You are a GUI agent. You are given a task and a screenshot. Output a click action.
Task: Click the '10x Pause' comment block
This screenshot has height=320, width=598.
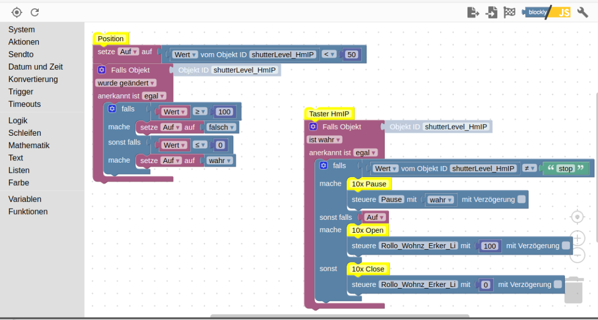369,184
